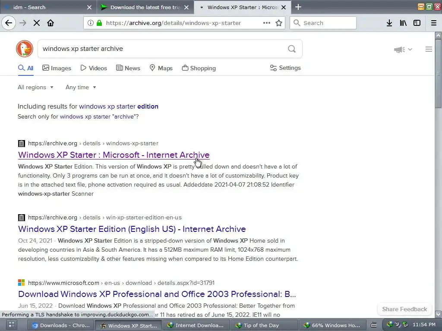Select the Videos search category

click(x=94, y=68)
